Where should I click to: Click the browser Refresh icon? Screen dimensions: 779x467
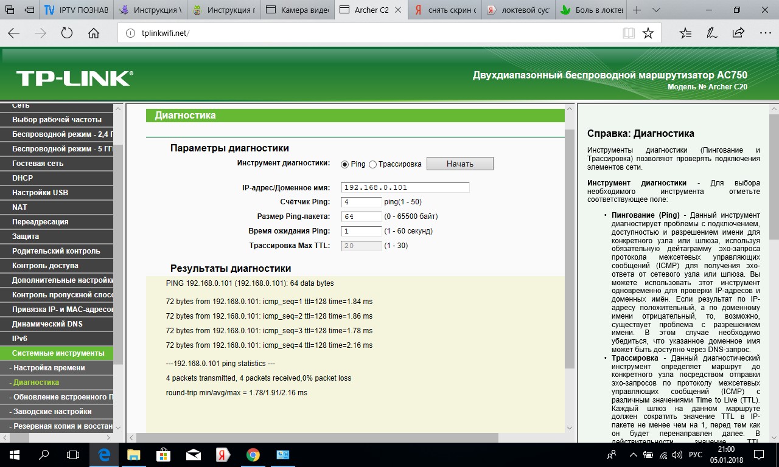(67, 33)
